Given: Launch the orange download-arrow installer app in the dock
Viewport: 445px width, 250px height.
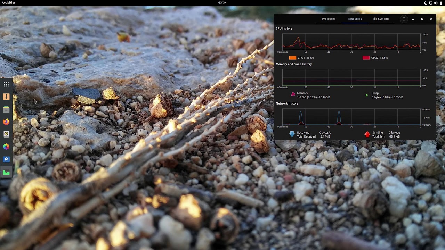Looking at the screenshot, I should [x=6, y=97].
